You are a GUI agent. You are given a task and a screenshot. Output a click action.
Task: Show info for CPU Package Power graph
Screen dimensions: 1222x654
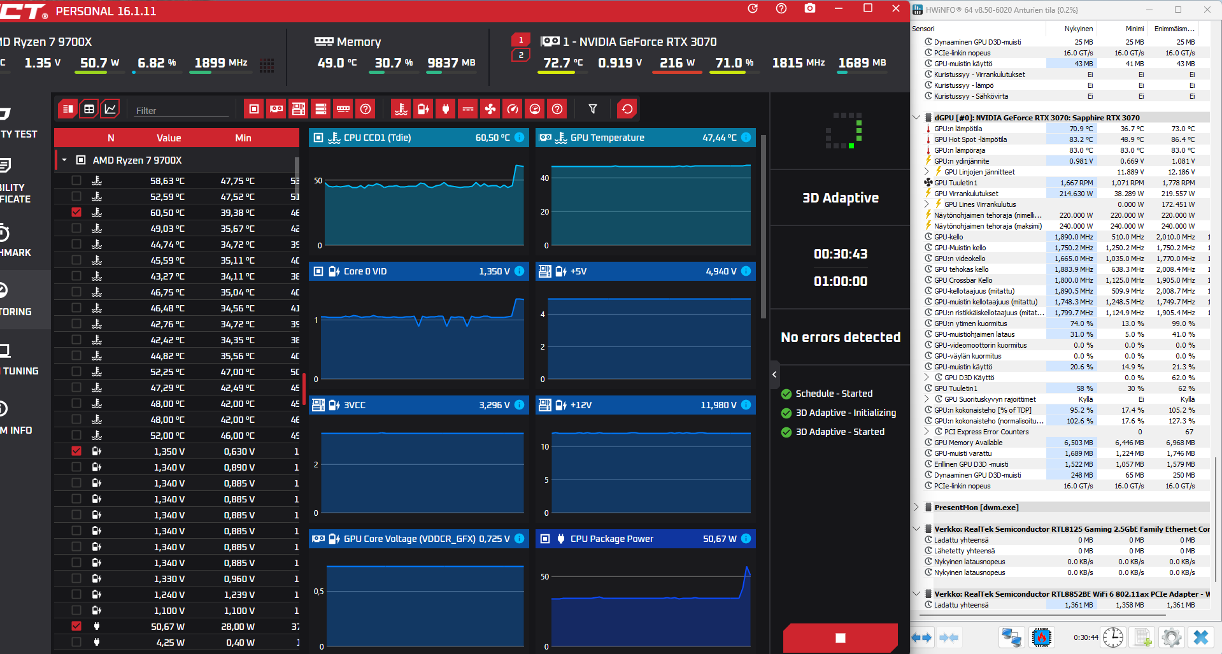tap(746, 539)
